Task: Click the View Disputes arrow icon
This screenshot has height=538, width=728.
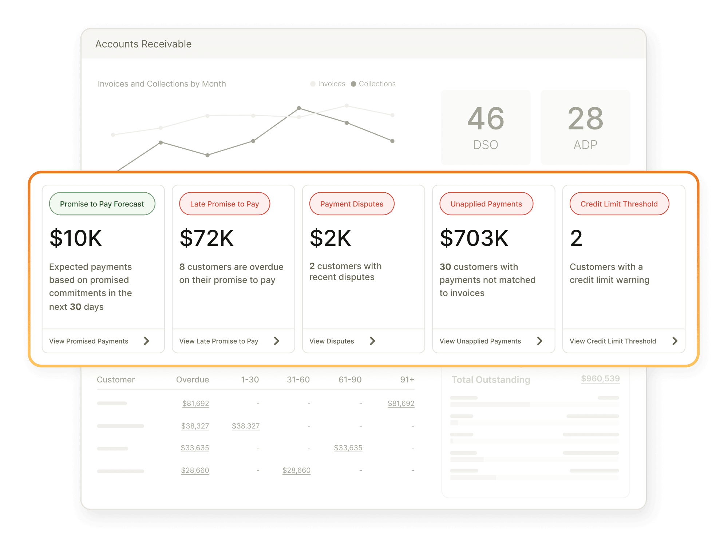Action: 372,341
